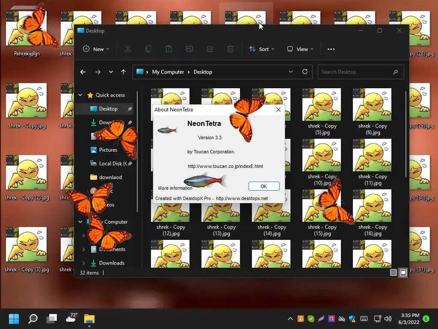Click Desktop in address breadcrumb
Viewport: 438px width, 329px height.
pyautogui.click(x=203, y=72)
